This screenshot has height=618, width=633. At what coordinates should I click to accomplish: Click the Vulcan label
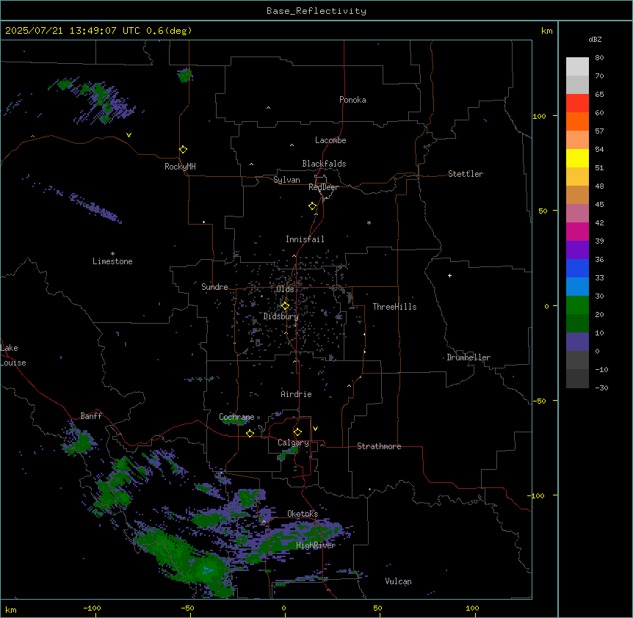pos(399,581)
